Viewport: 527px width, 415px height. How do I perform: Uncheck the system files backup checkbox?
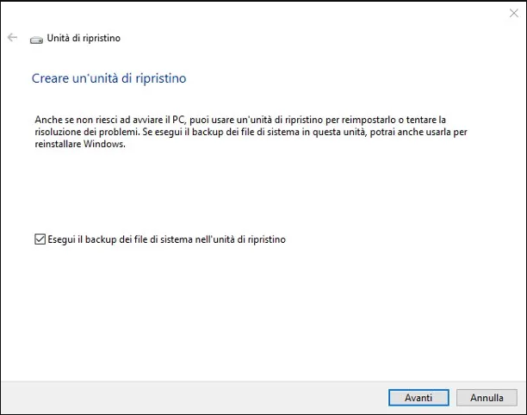pos(40,239)
